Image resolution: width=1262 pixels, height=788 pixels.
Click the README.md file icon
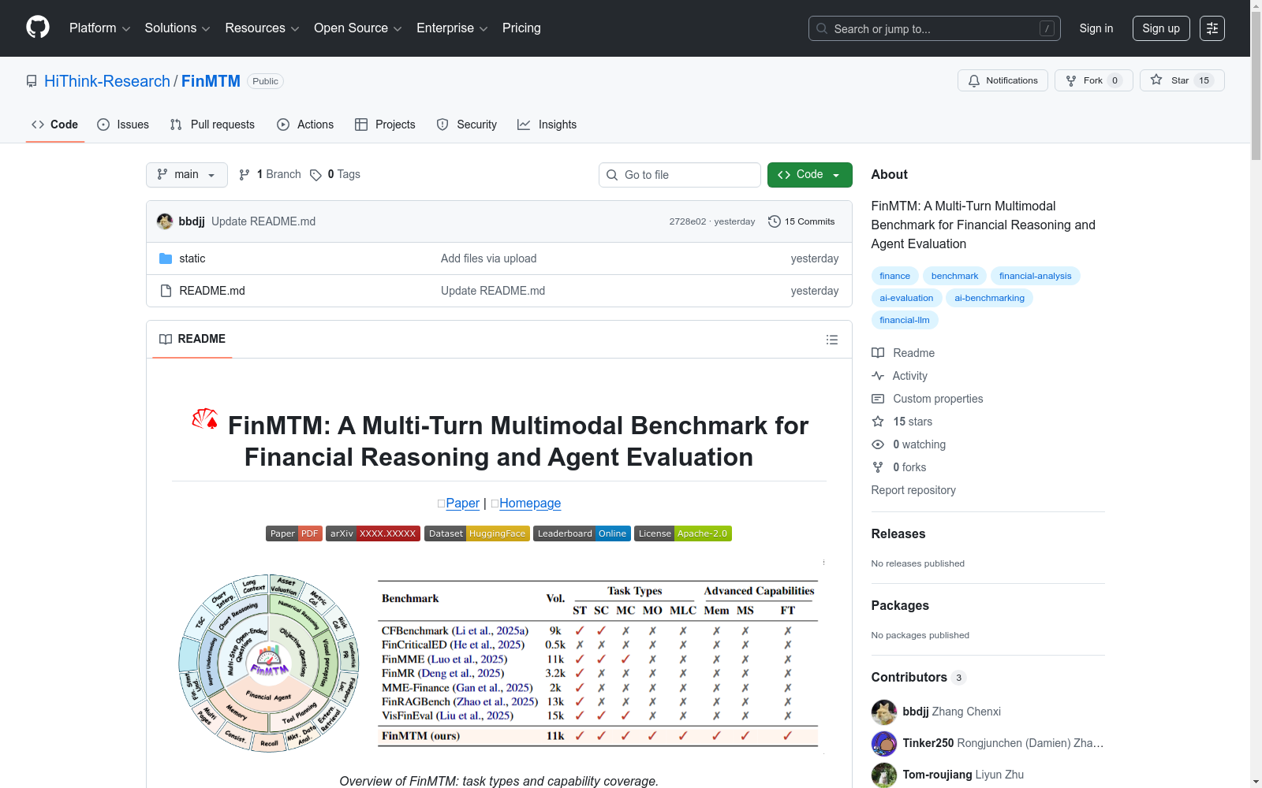pos(166,291)
